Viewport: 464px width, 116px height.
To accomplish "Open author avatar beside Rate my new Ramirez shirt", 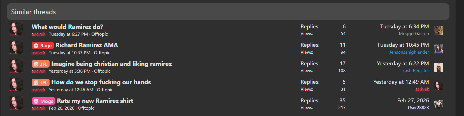I will pos(17,103).
